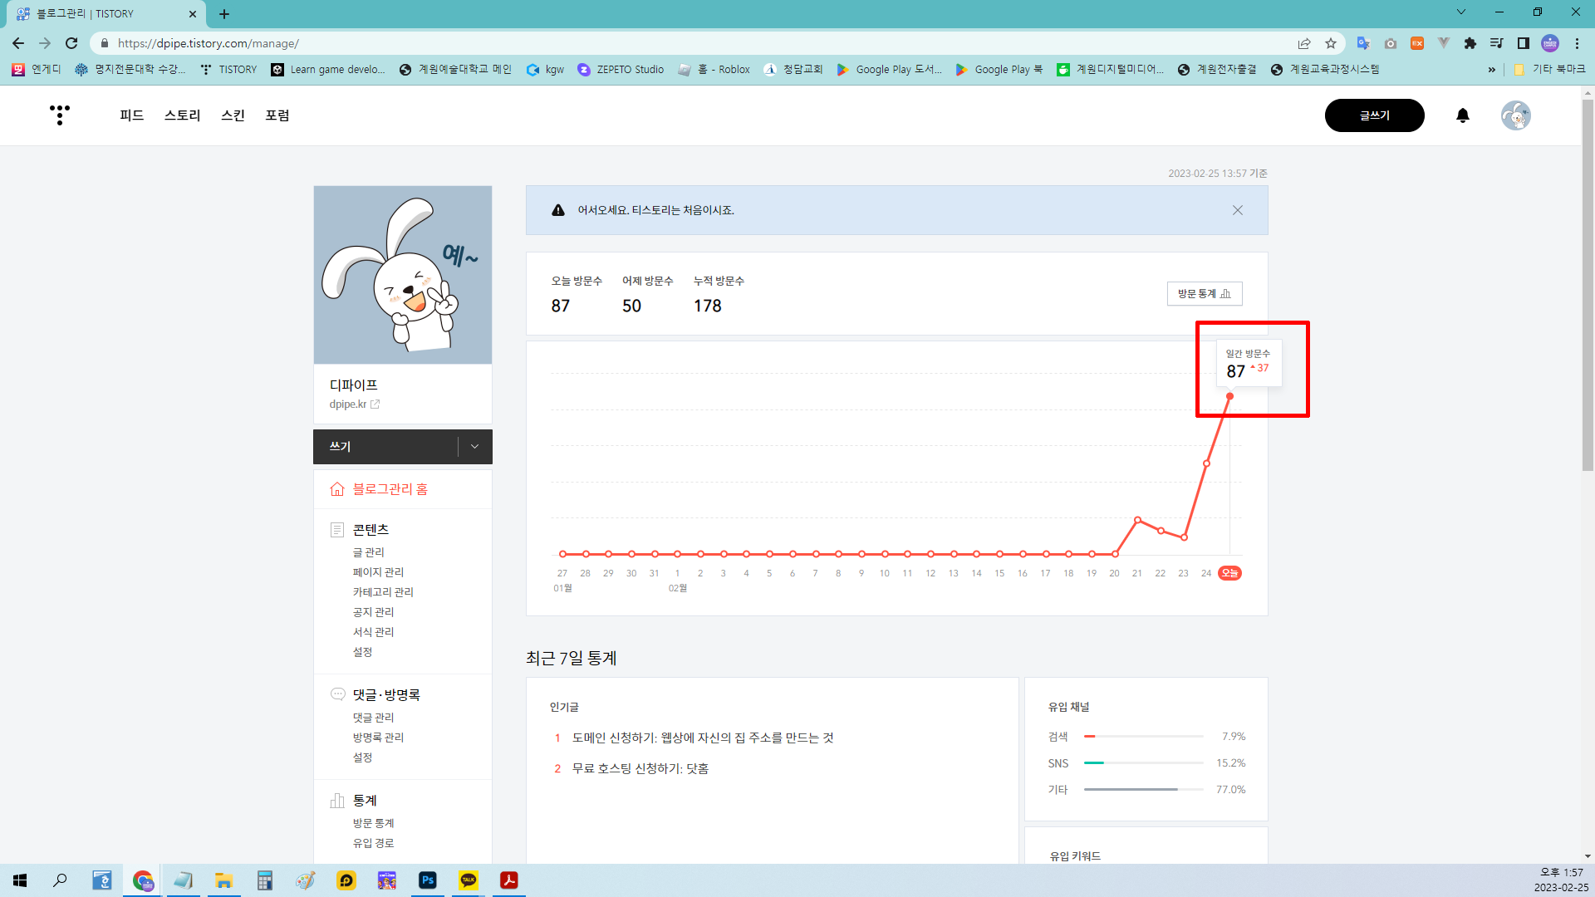Open the 홈 - Roblox bookmark
The height and width of the screenshot is (897, 1595).
click(x=714, y=70)
